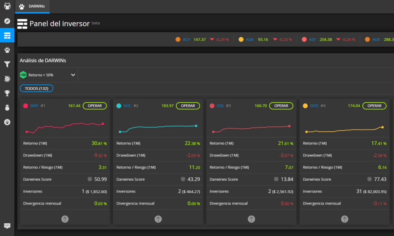Select the TODOS (132) filter pill
Image resolution: width=394 pixels, height=236 pixels.
(x=37, y=88)
